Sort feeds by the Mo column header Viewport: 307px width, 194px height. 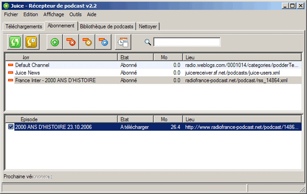pos(168,58)
